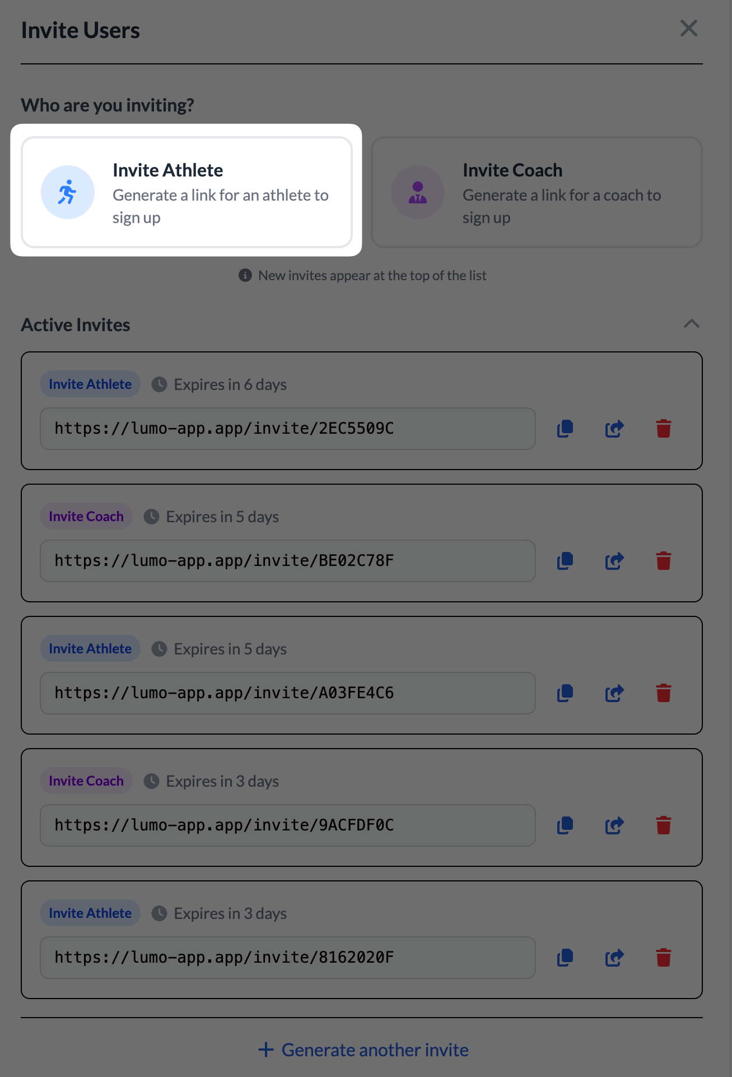Viewport: 732px width, 1077px height.
Task: Close the Invite Users dialog
Action: (x=688, y=29)
